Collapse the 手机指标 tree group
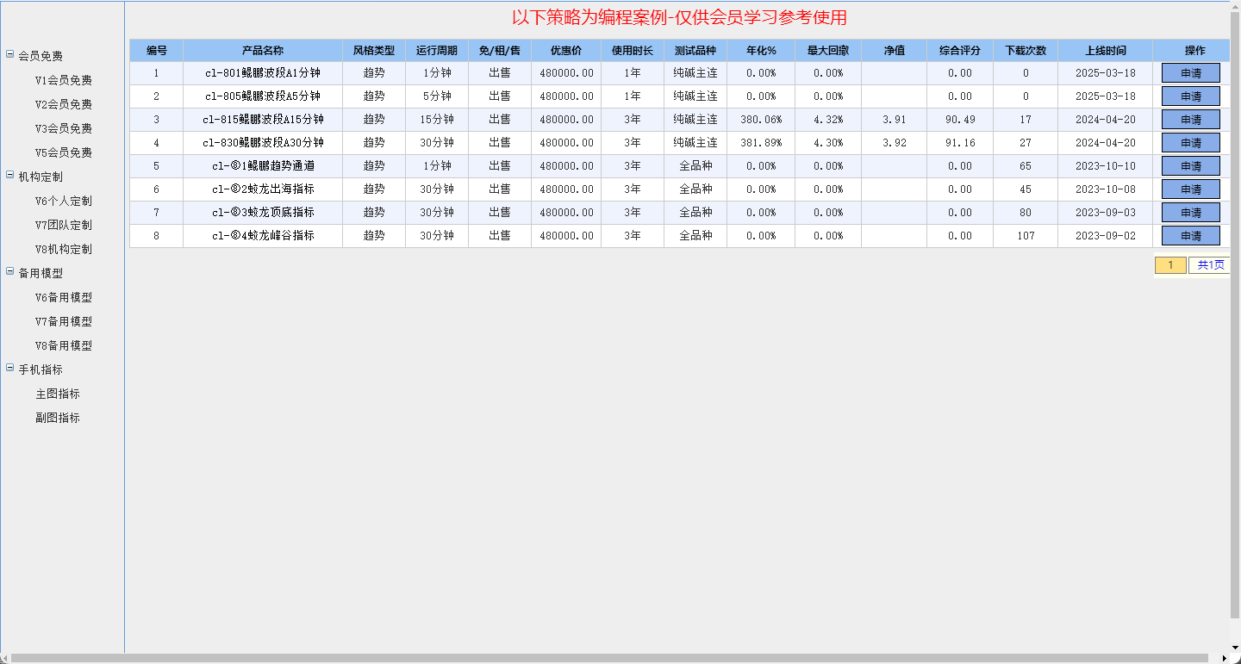This screenshot has width=1241, height=664. point(9,368)
